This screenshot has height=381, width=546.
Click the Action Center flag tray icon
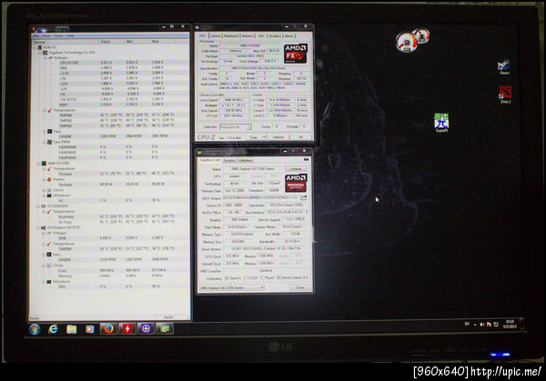coord(489,325)
